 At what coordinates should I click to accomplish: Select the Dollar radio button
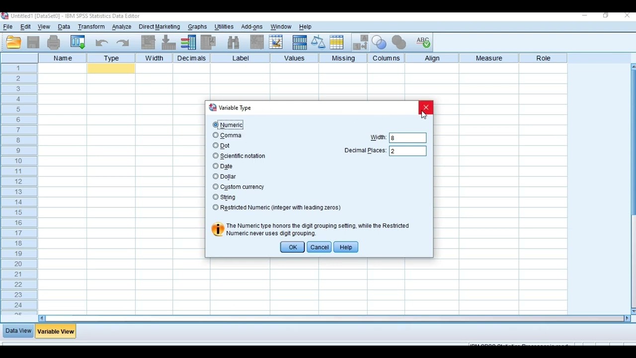point(216,177)
